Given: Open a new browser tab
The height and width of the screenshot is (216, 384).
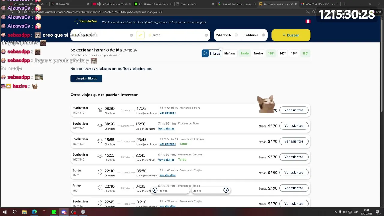Looking at the screenshot, I should point(345,4).
